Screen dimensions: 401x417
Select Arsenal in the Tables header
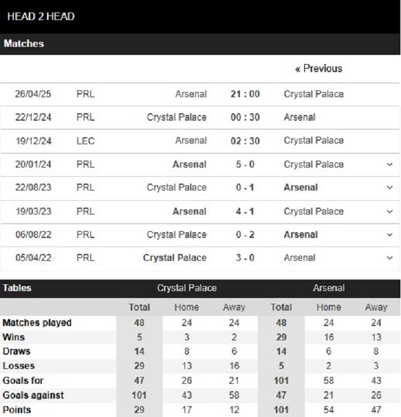[329, 288]
